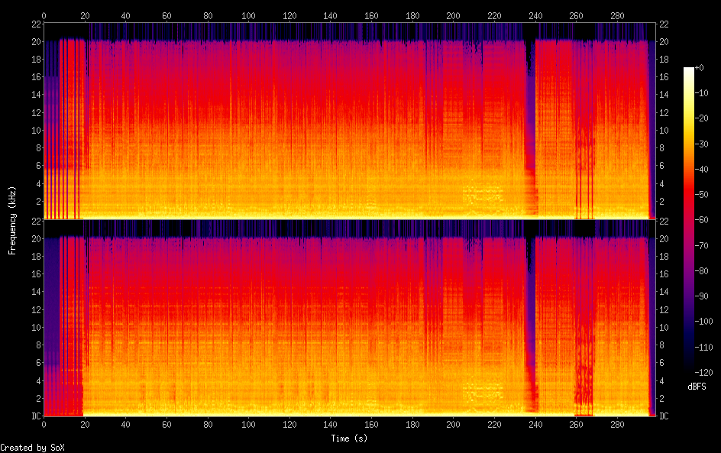Click the 16 kHz tick right of lower channel
The width and height of the screenshot is (721, 453).
[x=664, y=273]
